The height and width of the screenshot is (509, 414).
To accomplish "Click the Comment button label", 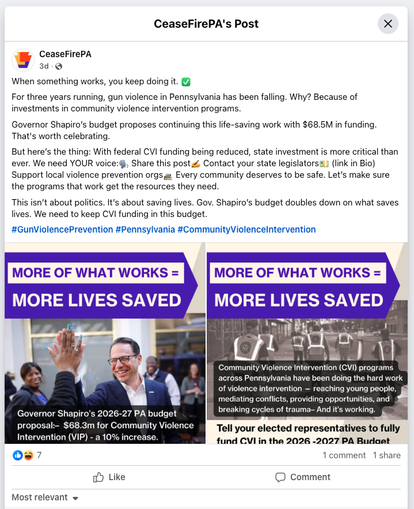I will (310, 477).
